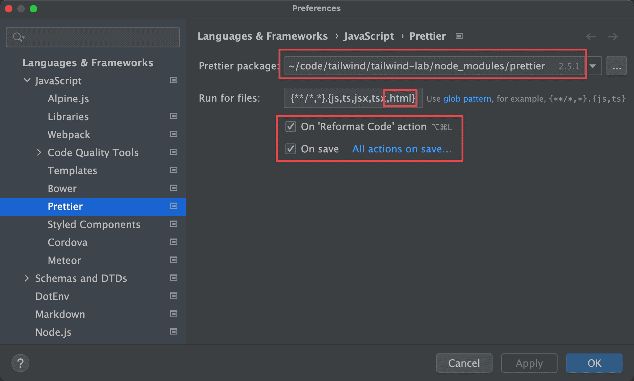Toggle On 'Reformat Code' action checkbox
Screen dimensions: 634x381
click(291, 127)
